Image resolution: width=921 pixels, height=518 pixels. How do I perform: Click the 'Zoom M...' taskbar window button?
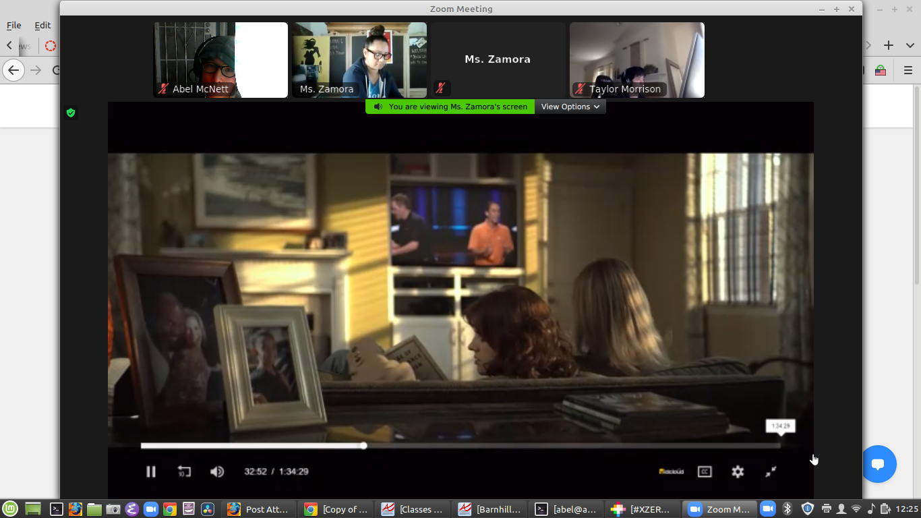pos(719,509)
